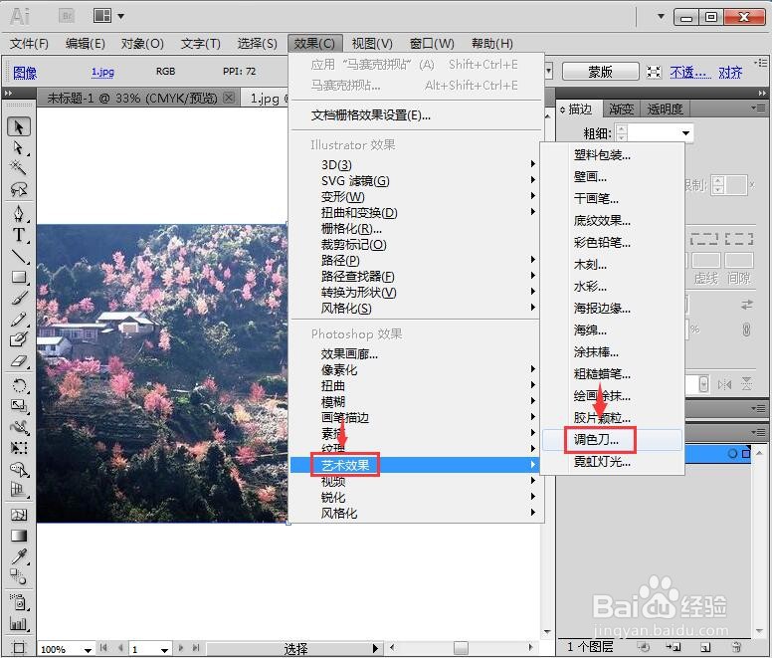The image size is (772, 658).
Task: Select the Rectangle tool
Action: pos(19,277)
